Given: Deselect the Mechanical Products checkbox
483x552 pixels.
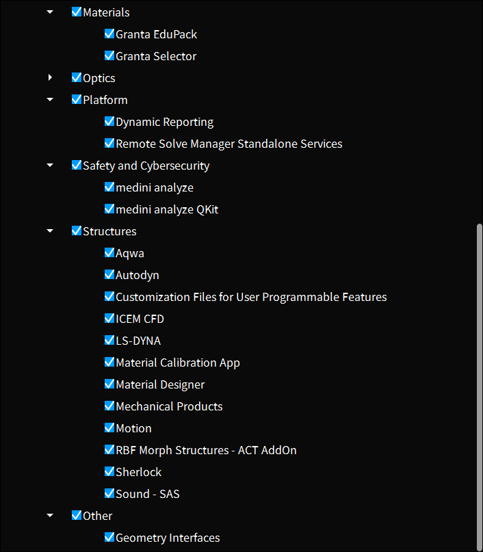Looking at the screenshot, I should pyautogui.click(x=109, y=406).
